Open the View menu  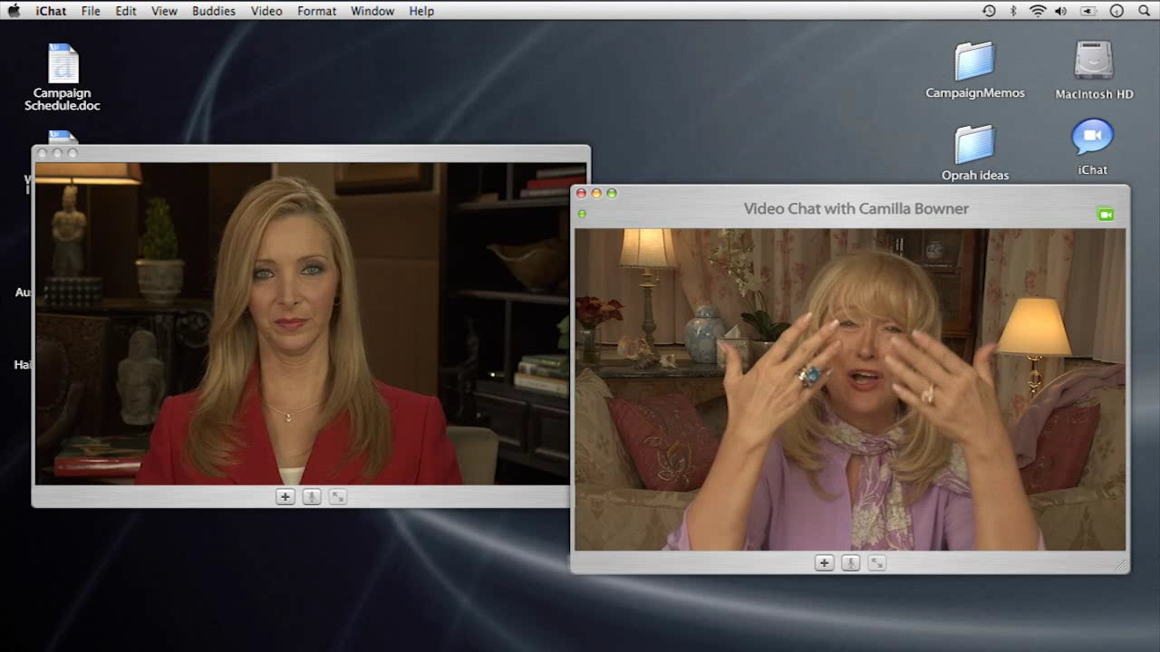(x=164, y=11)
